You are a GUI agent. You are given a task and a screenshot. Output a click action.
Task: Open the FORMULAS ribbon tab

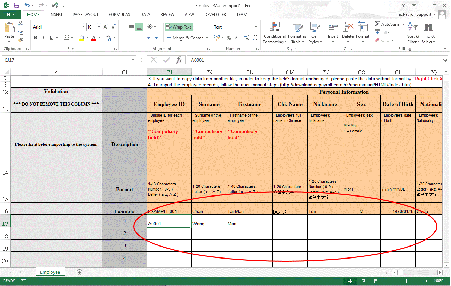coord(119,15)
